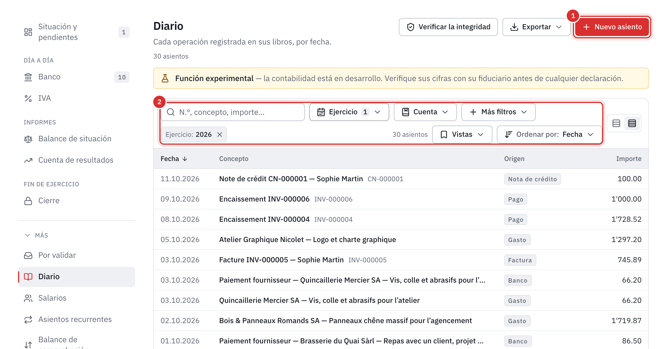
Task: Click the Cierre padlock icon
Action: point(28,201)
